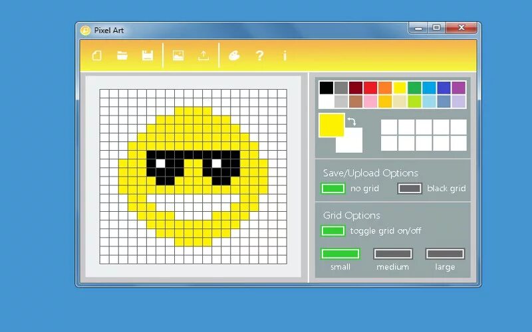Pick the pink color swatch
Screen dimensions: 532x332
pyautogui.click(x=370, y=102)
